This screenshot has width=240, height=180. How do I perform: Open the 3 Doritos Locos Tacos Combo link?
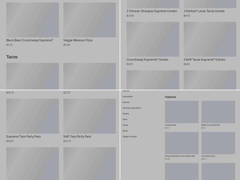[x=204, y=11]
